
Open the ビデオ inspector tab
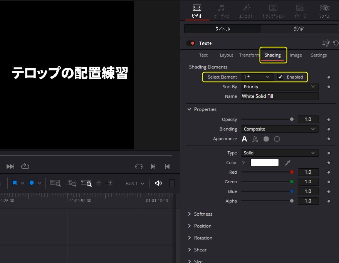(197, 11)
